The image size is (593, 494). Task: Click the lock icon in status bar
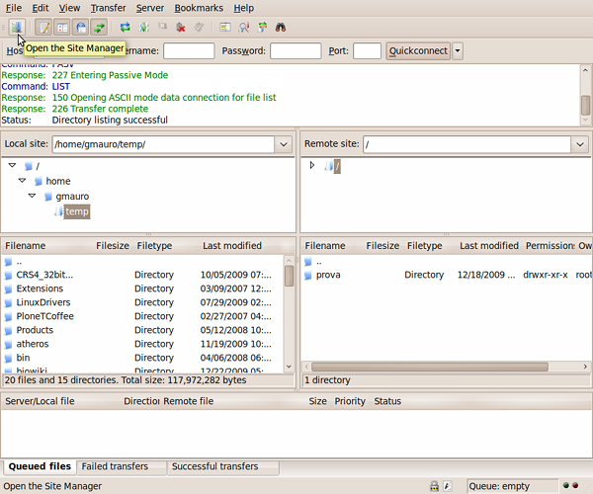(x=434, y=486)
